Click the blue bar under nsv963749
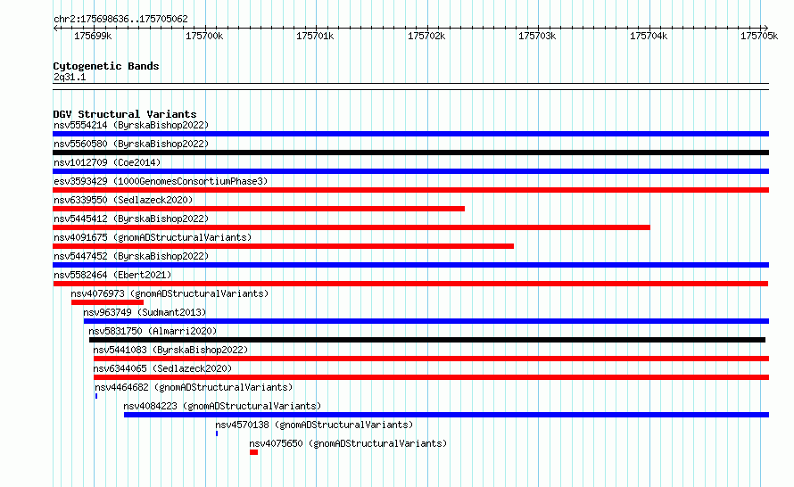Screen dimensions: 794x487 (x=426, y=321)
